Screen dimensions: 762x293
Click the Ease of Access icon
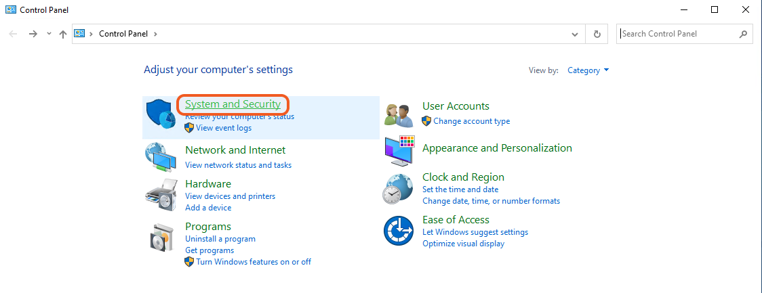(399, 231)
